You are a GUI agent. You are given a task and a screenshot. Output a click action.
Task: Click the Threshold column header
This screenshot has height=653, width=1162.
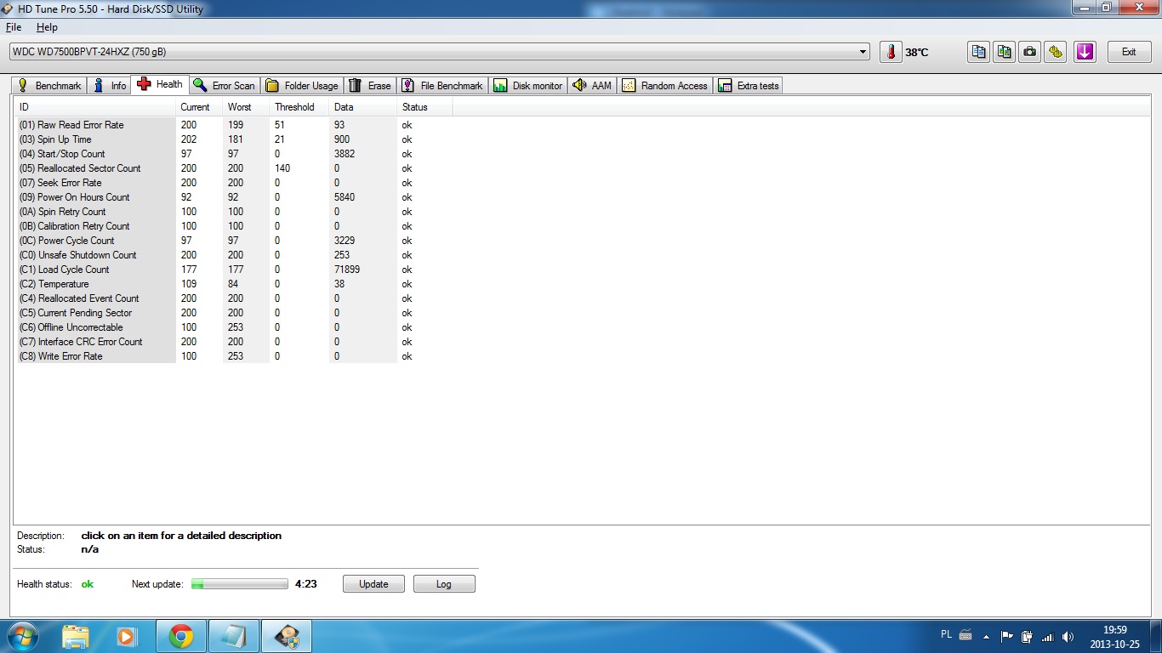coord(299,107)
